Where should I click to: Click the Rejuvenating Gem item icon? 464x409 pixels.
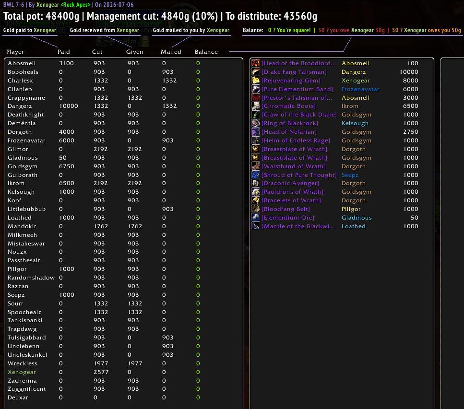tap(256, 80)
